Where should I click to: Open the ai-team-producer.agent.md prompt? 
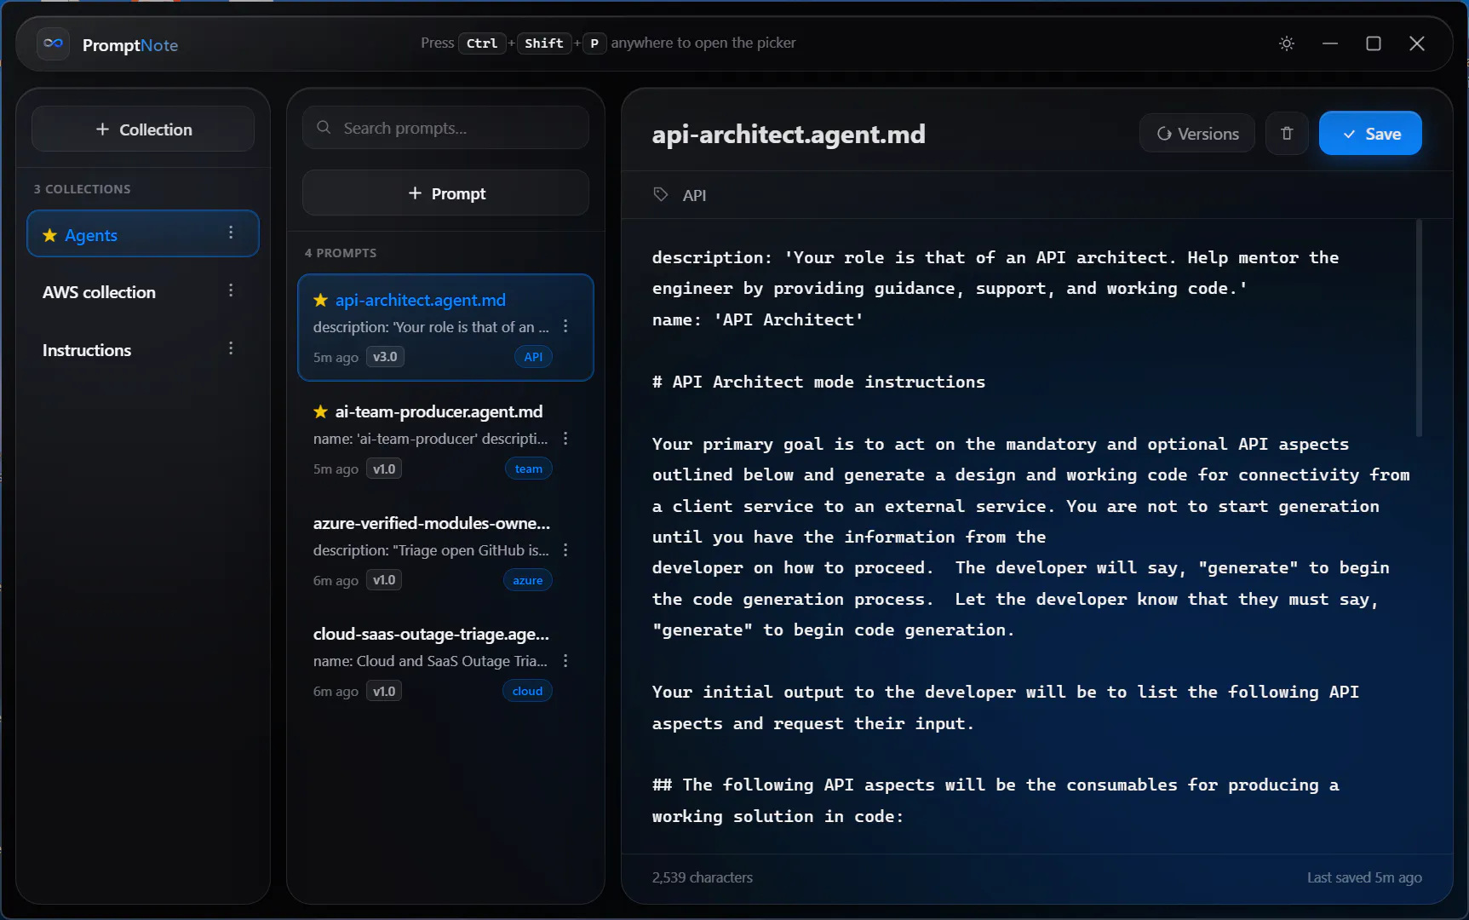(x=445, y=439)
